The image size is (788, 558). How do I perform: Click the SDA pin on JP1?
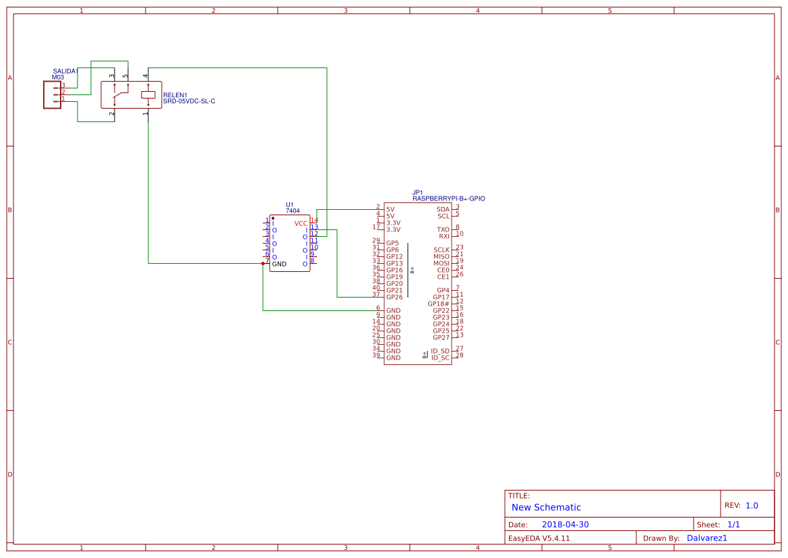click(444, 210)
